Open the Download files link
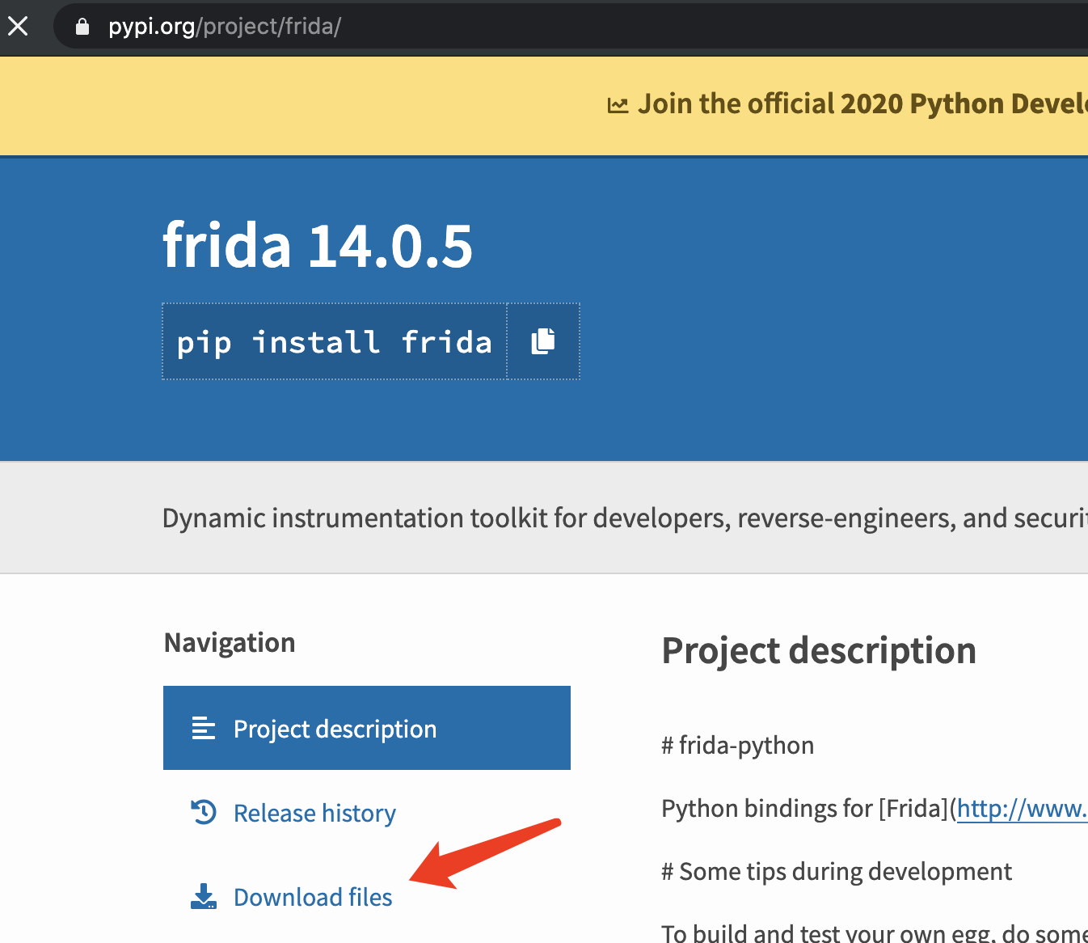This screenshot has width=1088, height=943. tap(313, 897)
